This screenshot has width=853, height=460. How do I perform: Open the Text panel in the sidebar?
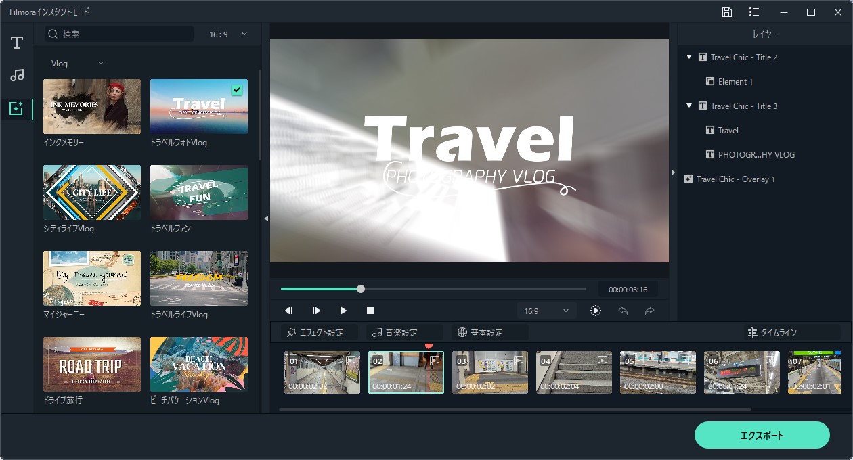[x=17, y=43]
